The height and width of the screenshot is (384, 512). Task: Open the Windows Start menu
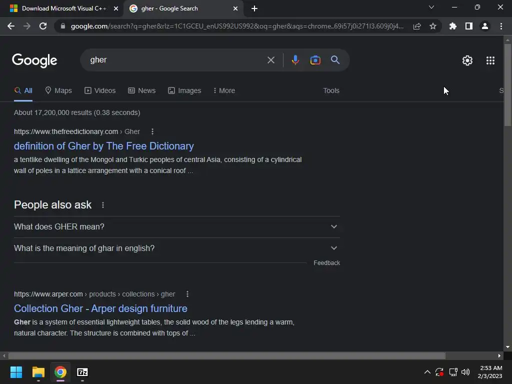click(16, 372)
